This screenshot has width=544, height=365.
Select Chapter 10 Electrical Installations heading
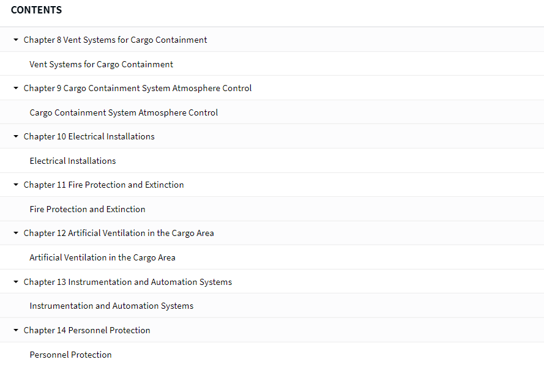(89, 136)
